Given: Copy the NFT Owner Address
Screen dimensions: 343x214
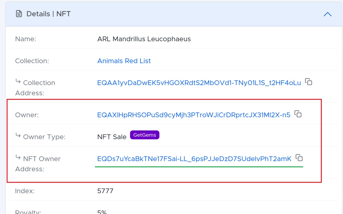Looking at the screenshot, I should coord(299,158).
